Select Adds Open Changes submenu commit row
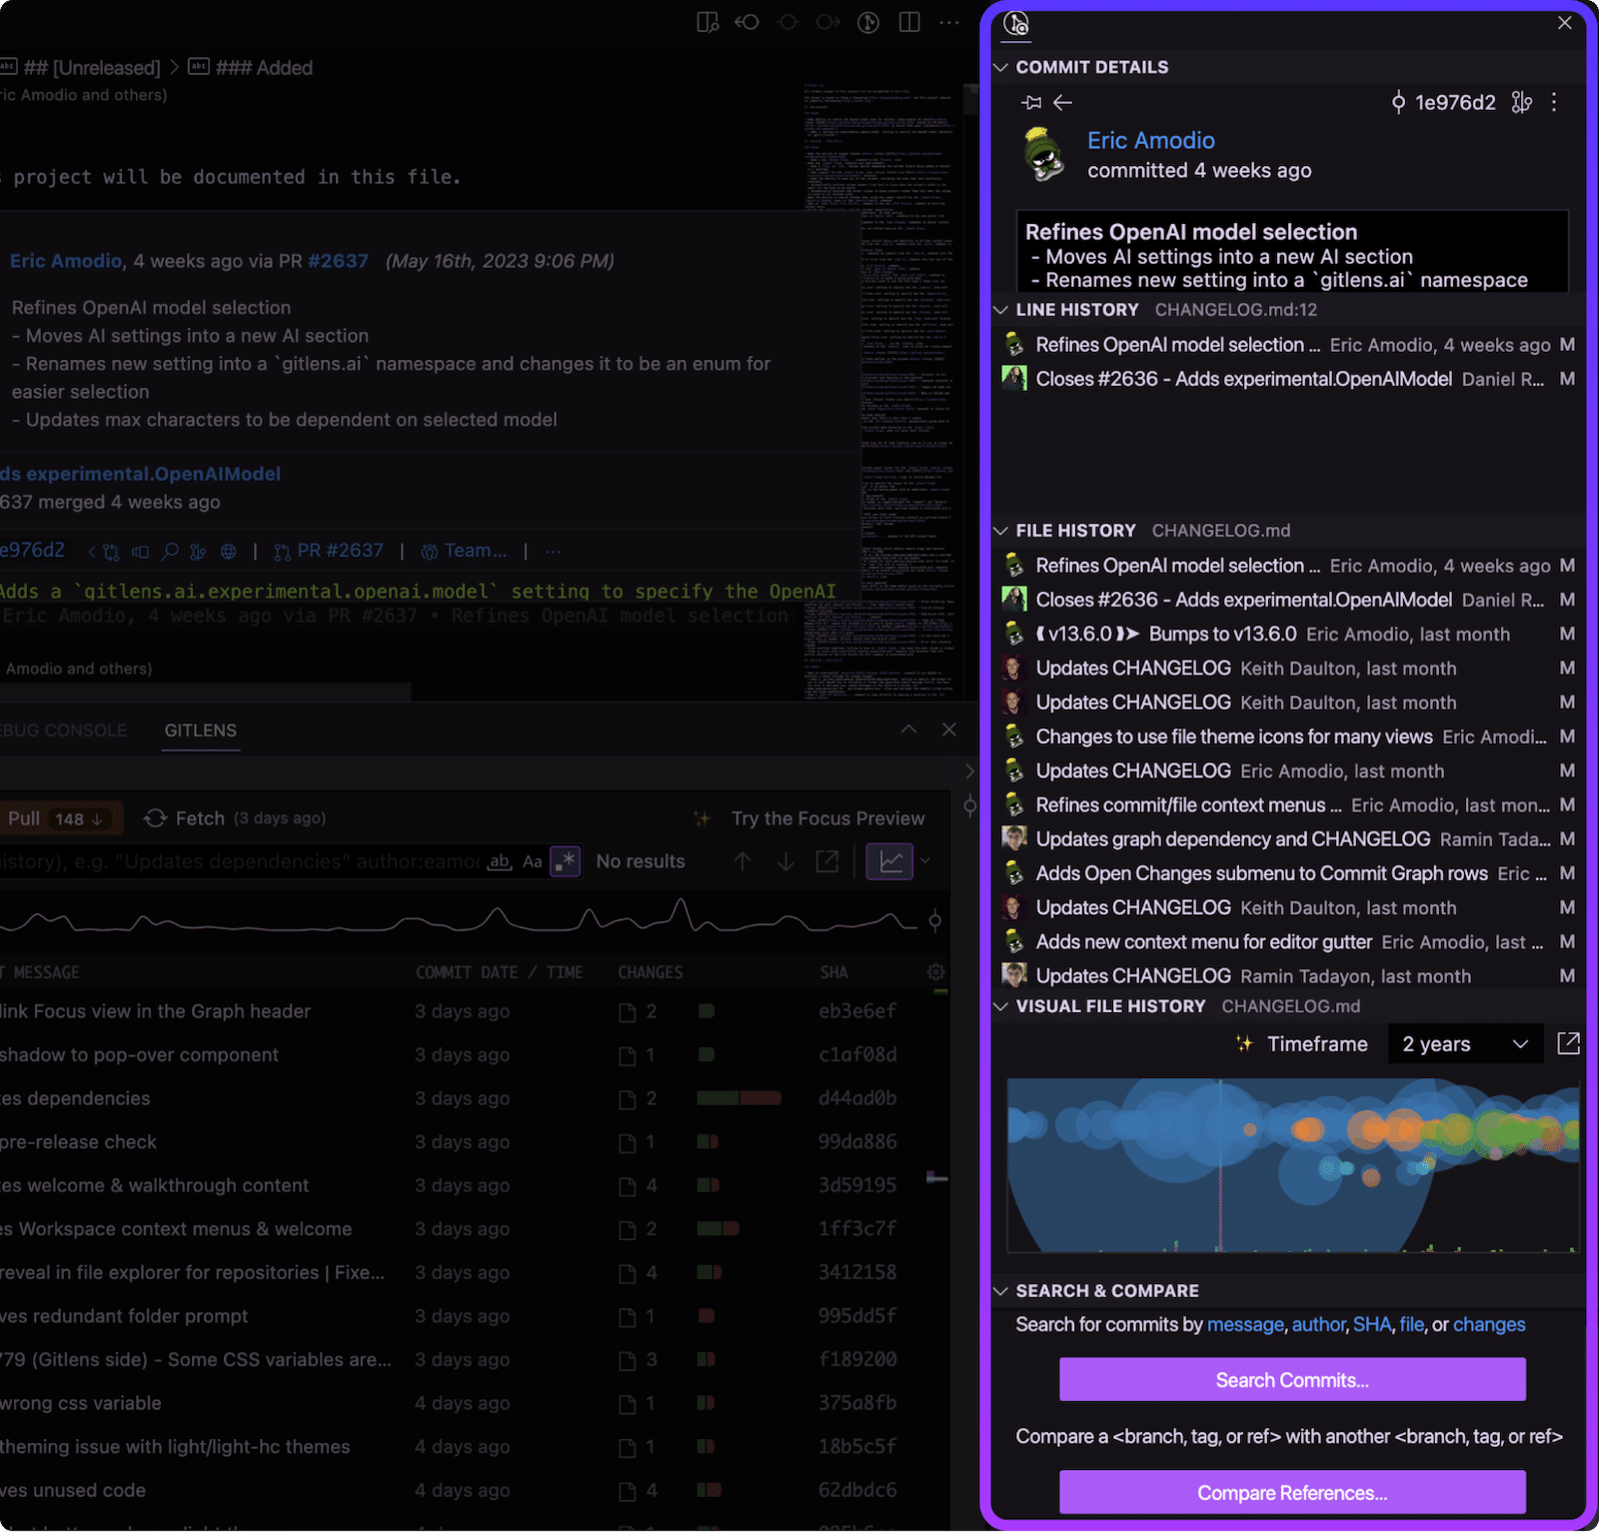Image resolution: width=1599 pixels, height=1532 pixels. (x=1289, y=873)
